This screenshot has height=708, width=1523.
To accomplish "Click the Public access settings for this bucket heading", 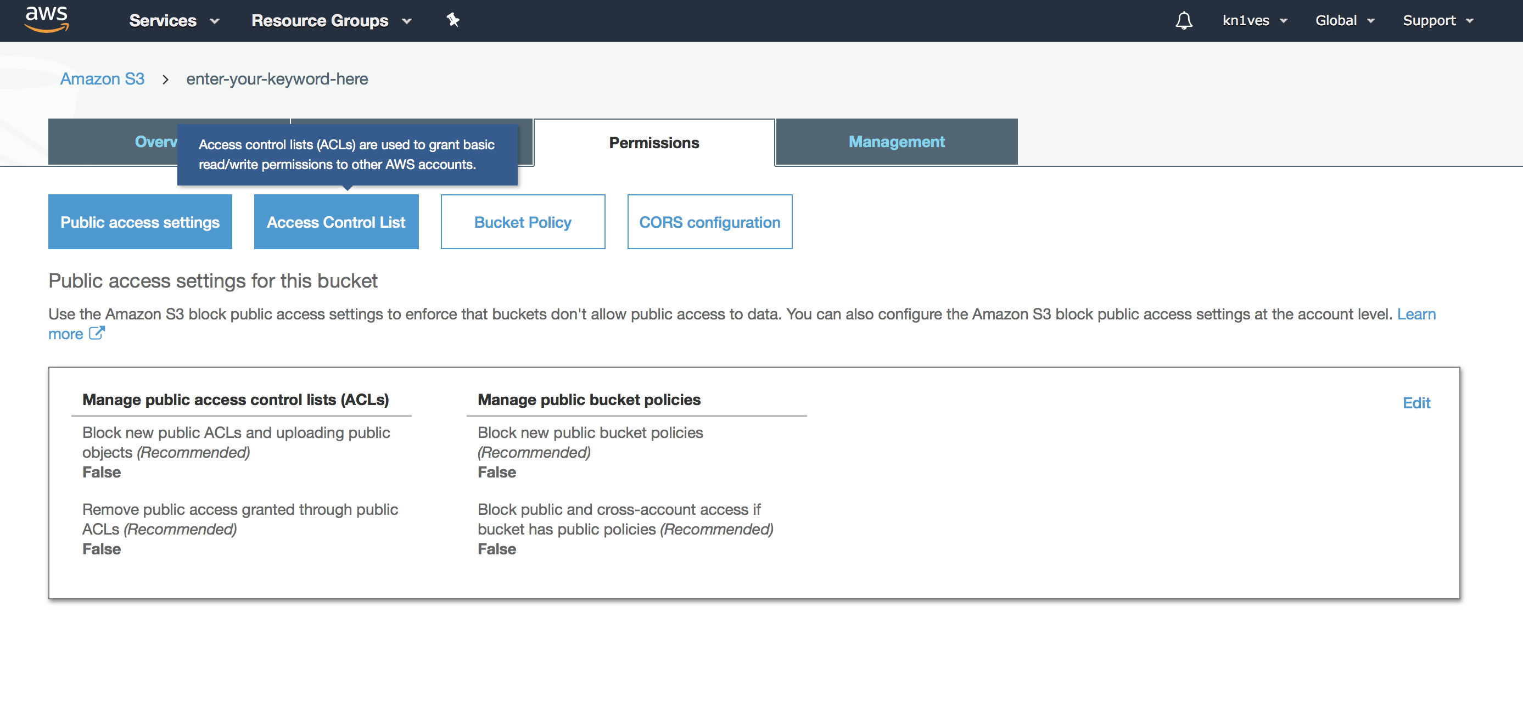I will (213, 280).
